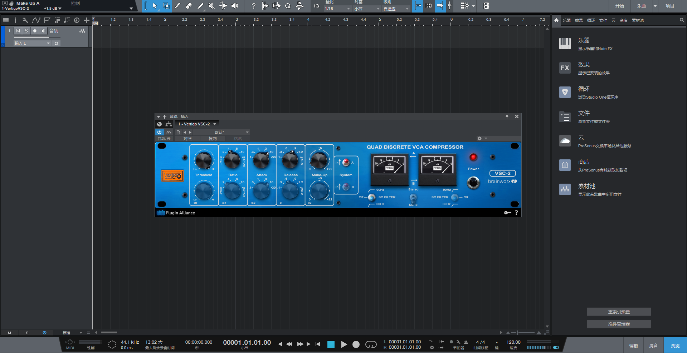The image size is (687, 353).
Task: Click the 复制 copy button in plugin header
Action: [x=213, y=139]
